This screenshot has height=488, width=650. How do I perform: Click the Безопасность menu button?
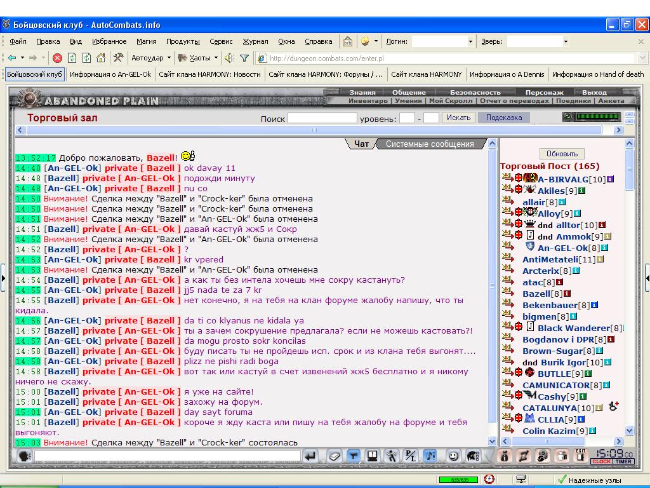475,92
